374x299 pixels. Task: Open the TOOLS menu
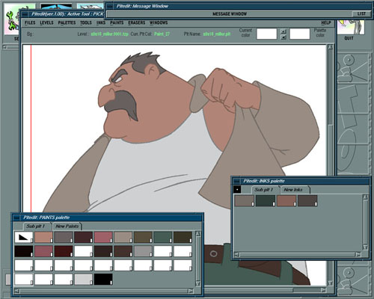pos(86,22)
